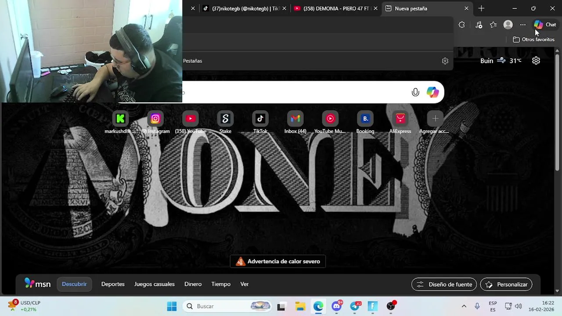The height and width of the screenshot is (316, 562).
Task: Open the Copilot Chat button
Action: 545,25
